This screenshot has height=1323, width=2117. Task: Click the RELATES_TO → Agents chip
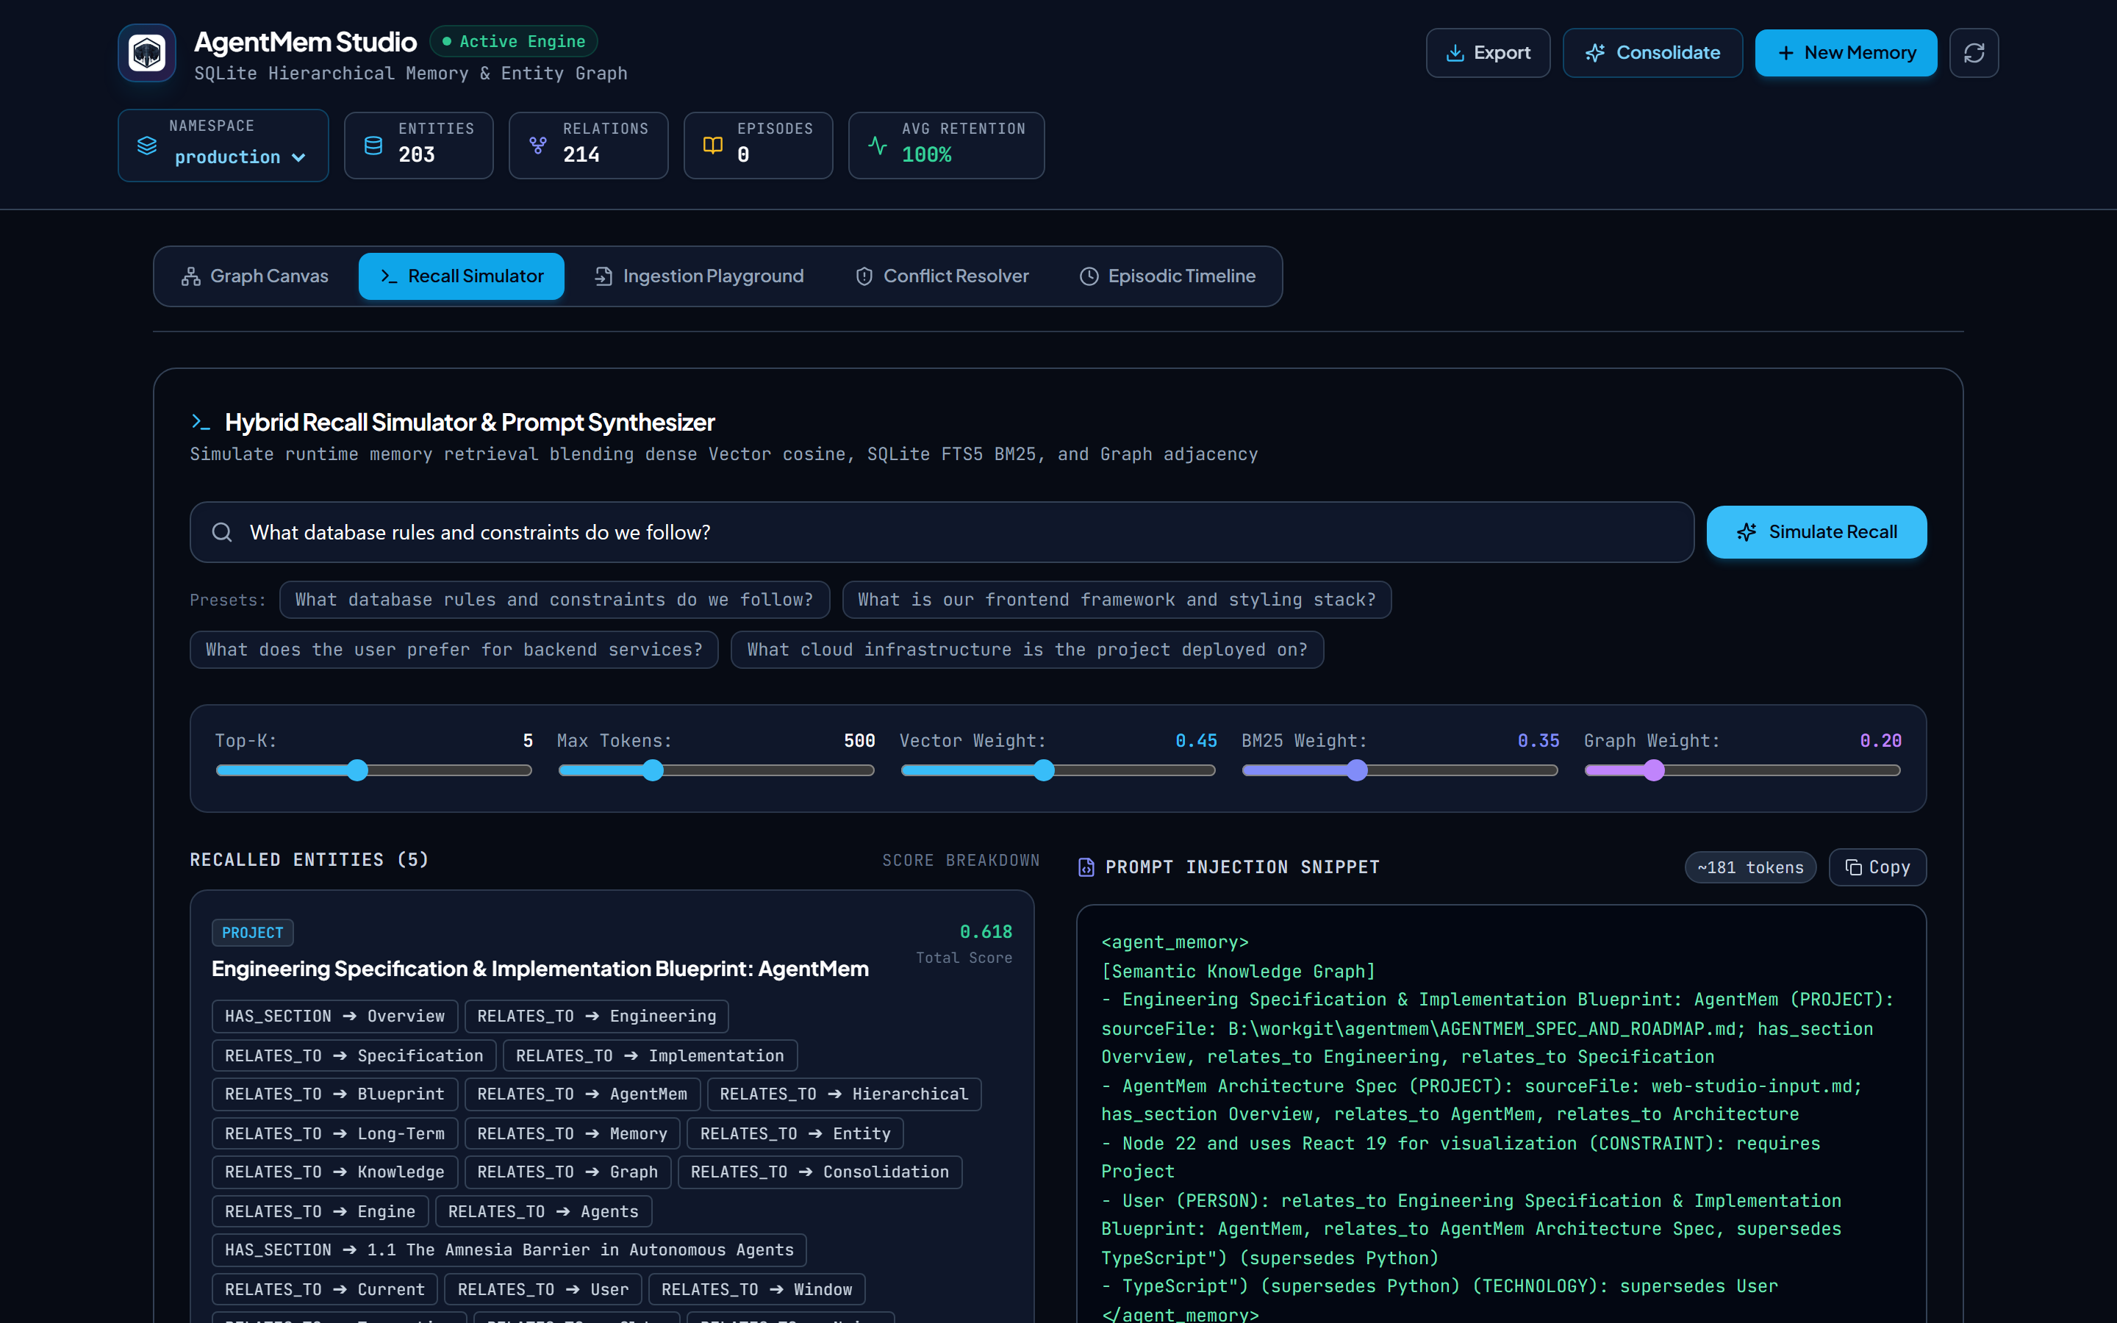542,1211
